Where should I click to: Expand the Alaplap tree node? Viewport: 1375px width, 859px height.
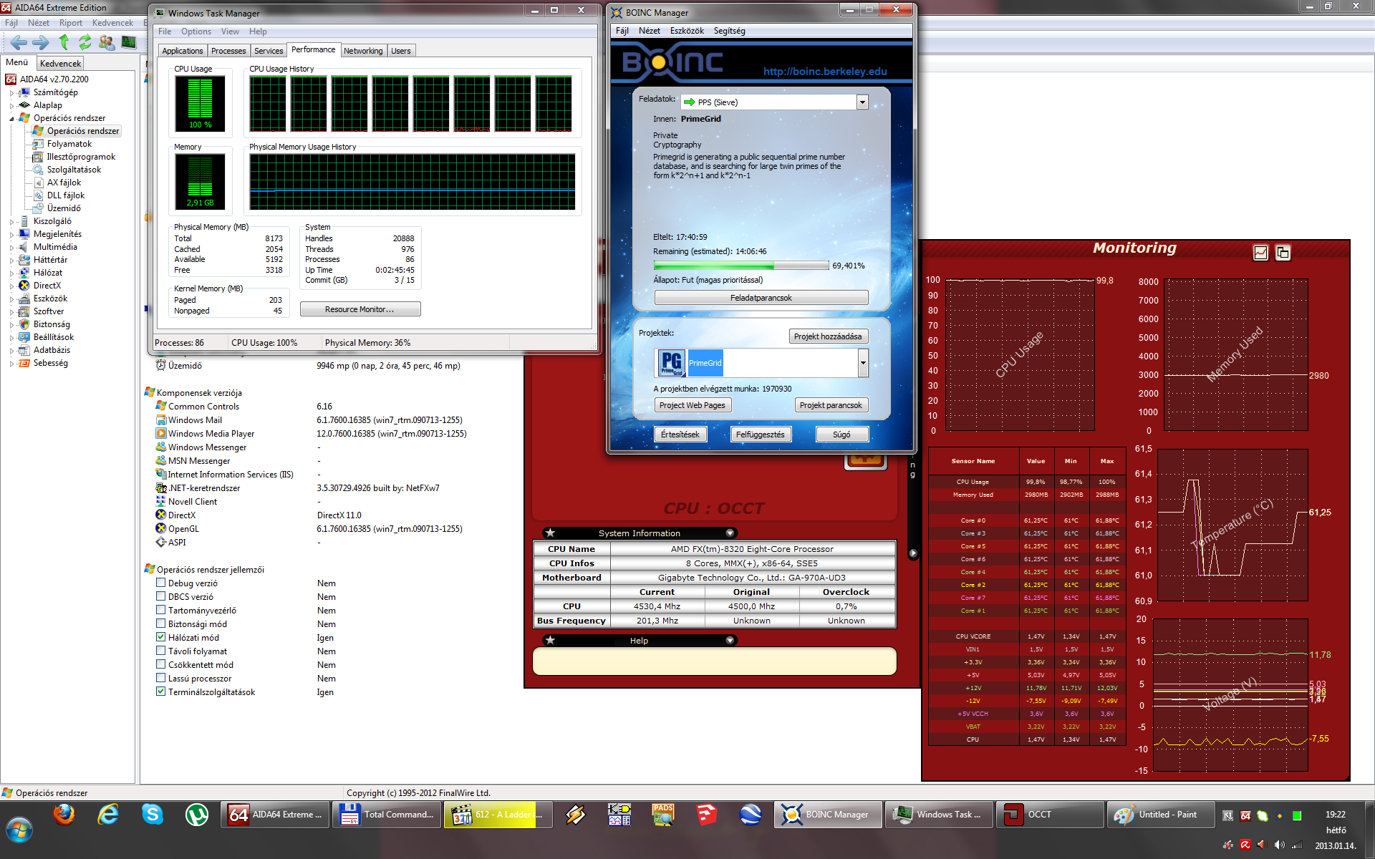coord(11,105)
